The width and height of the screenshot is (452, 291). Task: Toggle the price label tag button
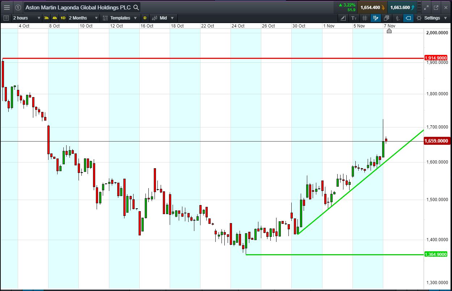pyautogui.click(x=408, y=18)
